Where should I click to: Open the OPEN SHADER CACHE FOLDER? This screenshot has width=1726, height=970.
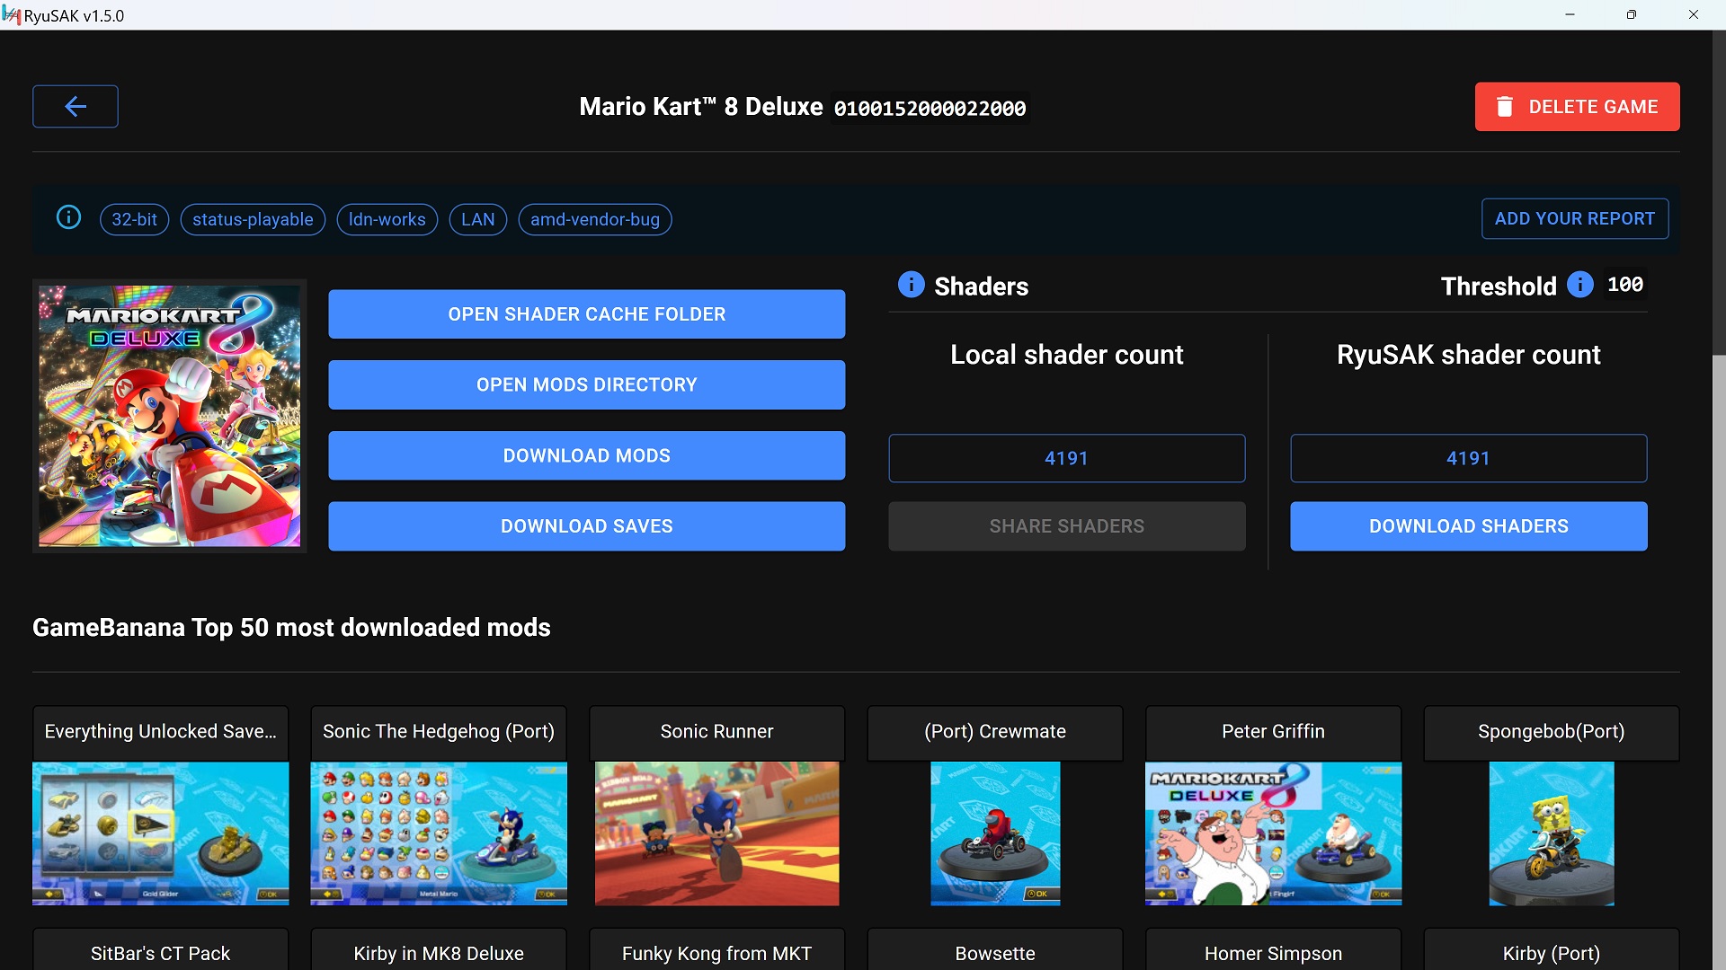pos(585,313)
